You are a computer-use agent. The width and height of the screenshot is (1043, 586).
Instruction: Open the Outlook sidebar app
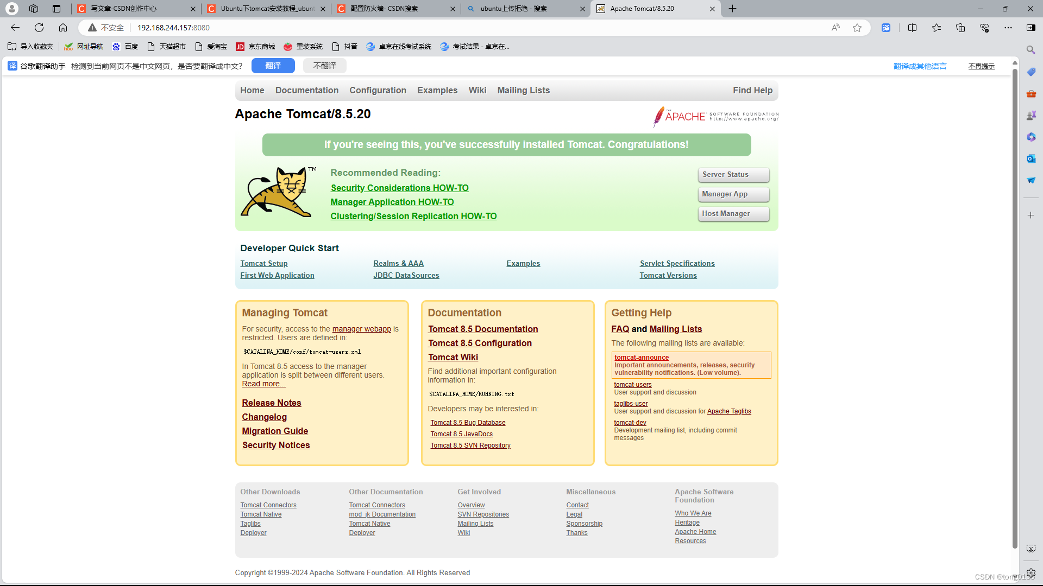[x=1031, y=158]
